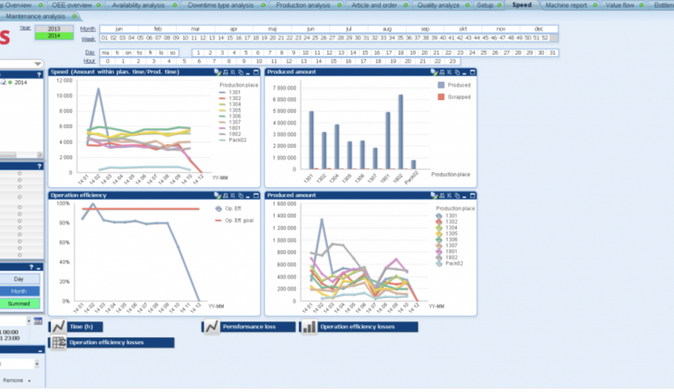Toggle the Month time-grouping option
Screen dimensions: 674x392
(x=19, y=292)
